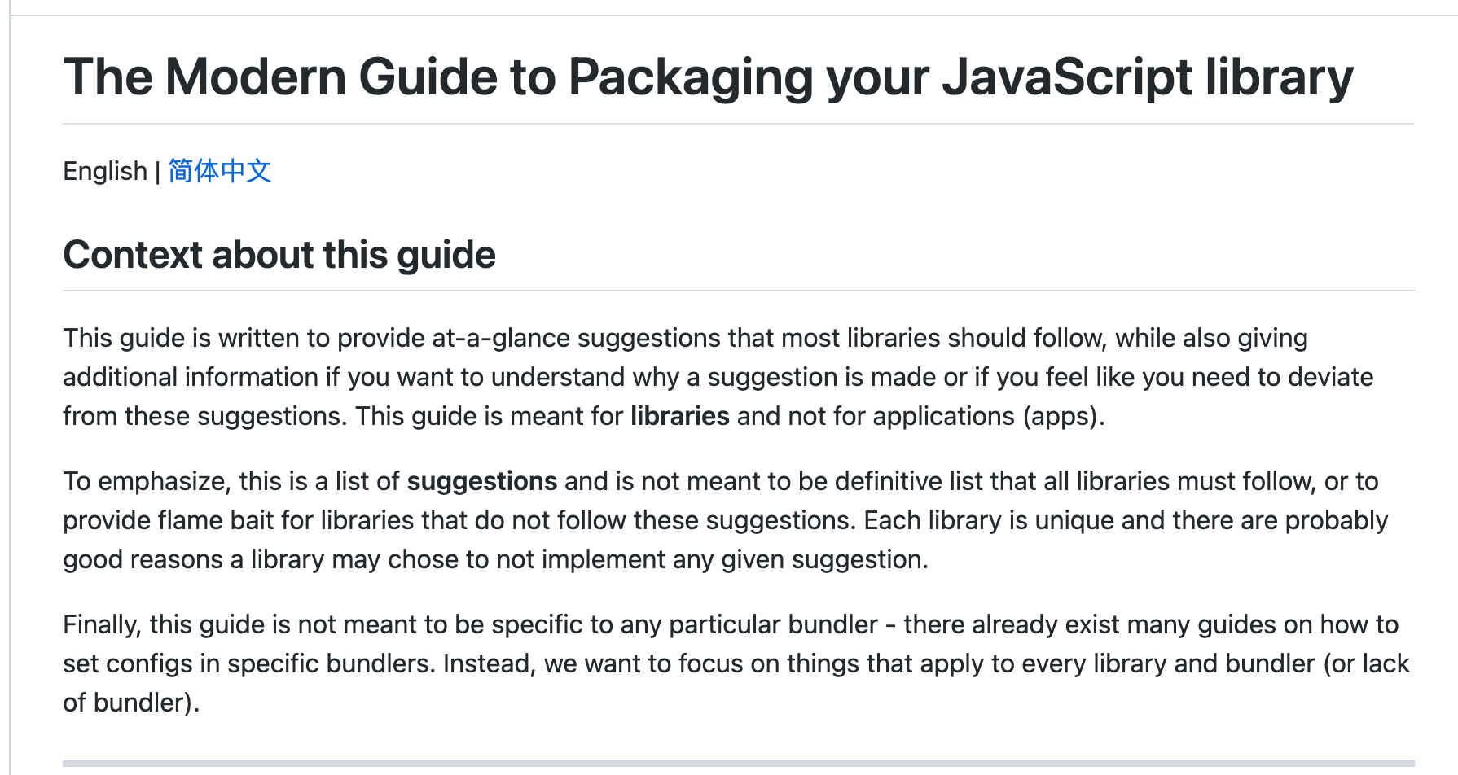This screenshot has width=1458, height=775.
Task: Select the 'Context about this guide' heading
Action: click(279, 255)
